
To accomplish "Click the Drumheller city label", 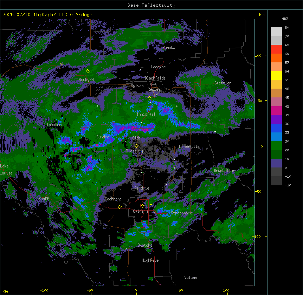I will [224, 171].
